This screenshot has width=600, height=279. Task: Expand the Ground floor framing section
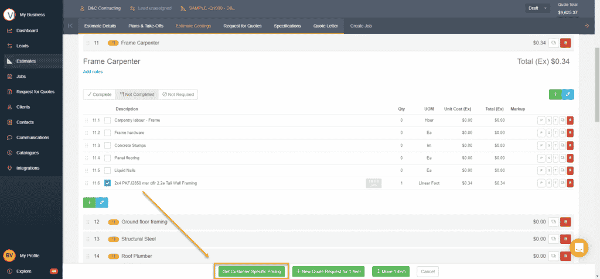[144, 222]
